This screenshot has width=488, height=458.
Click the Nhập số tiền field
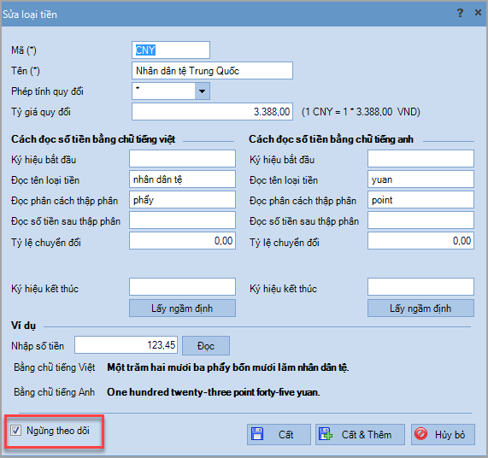(126, 344)
